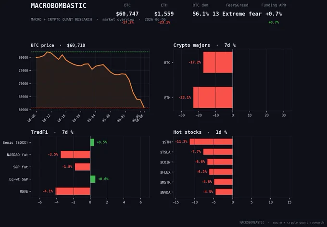This screenshot has width=327, height=227.
Task: Click the -23.1% label beside ETH bar
Action: coord(185,98)
